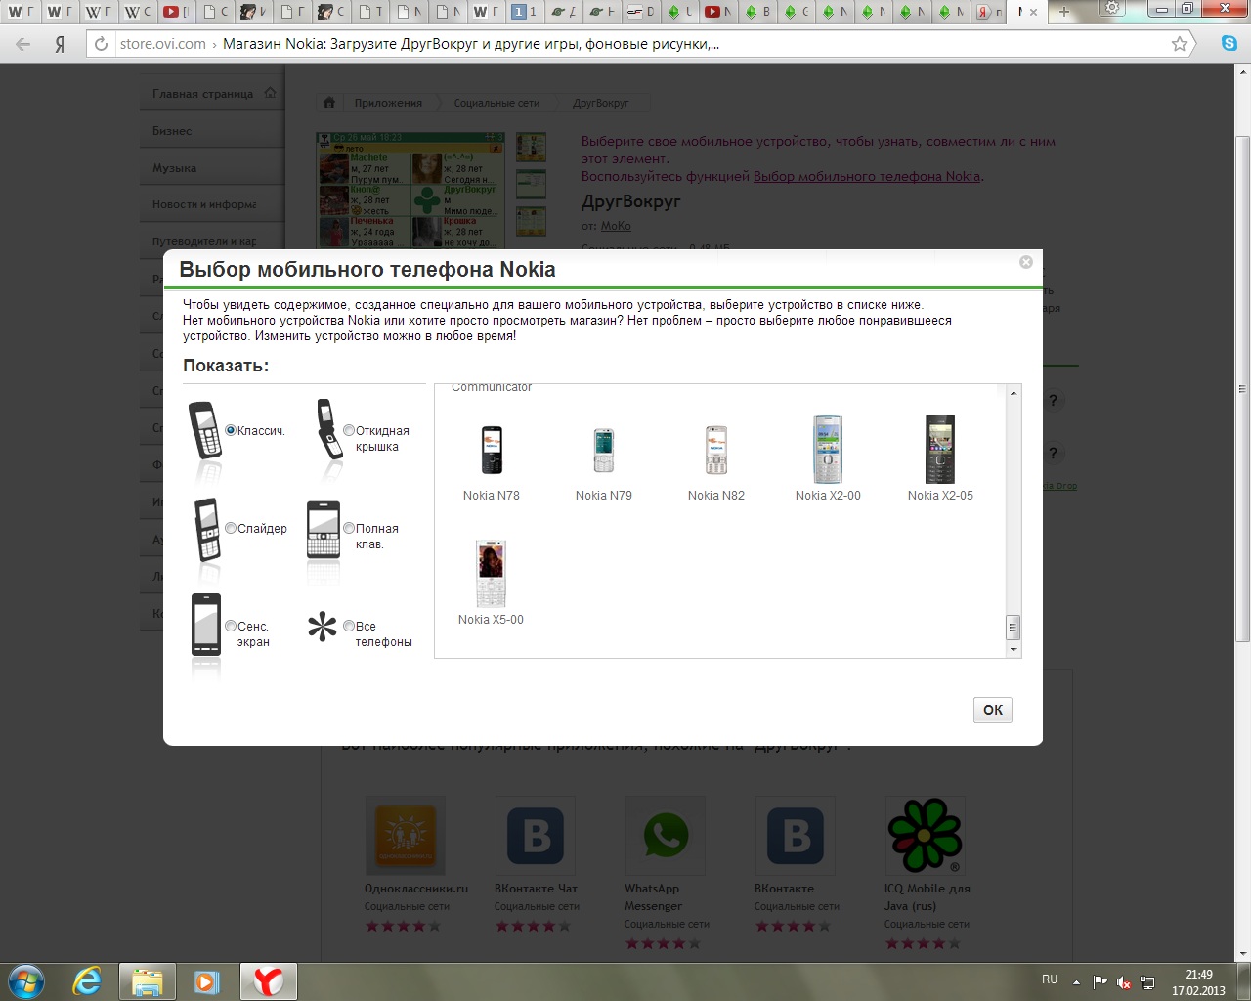Click the phone list scroll-down arrow
The image size is (1251, 1001).
click(x=1014, y=649)
